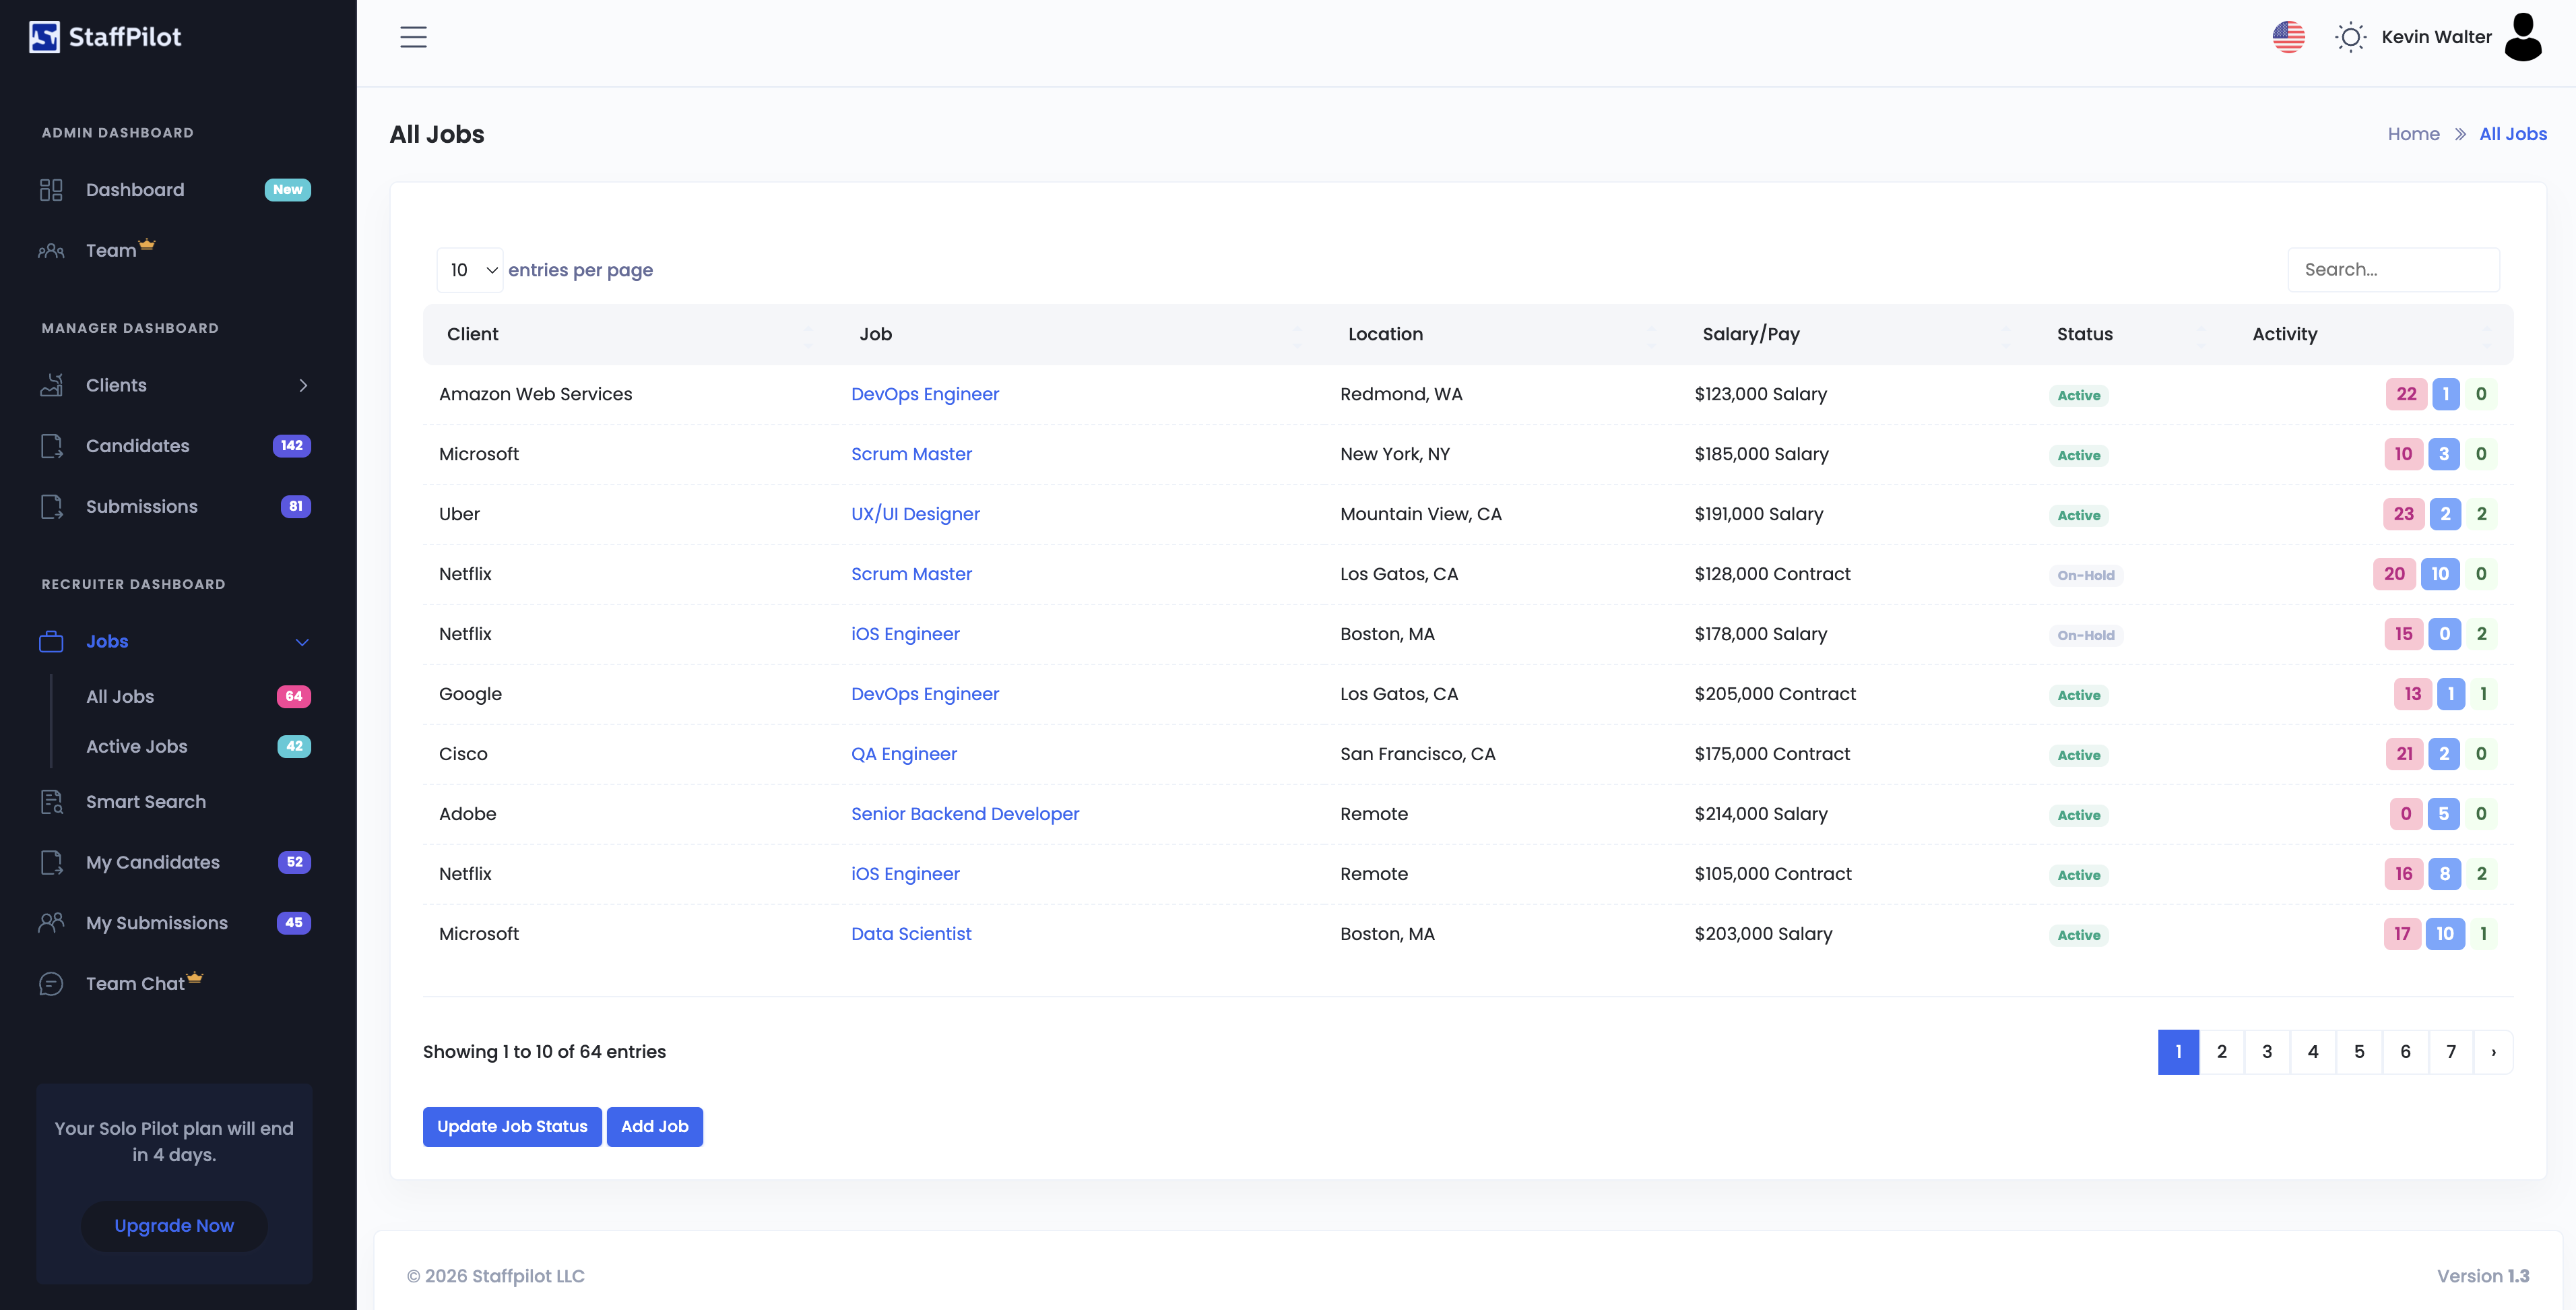Open the Senior Backend Developer job link
Image resolution: width=2576 pixels, height=1310 pixels.
pos(964,814)
